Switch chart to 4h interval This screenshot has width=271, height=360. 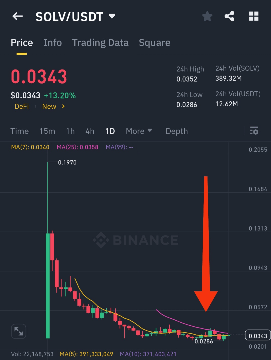[x=90, y=131]
